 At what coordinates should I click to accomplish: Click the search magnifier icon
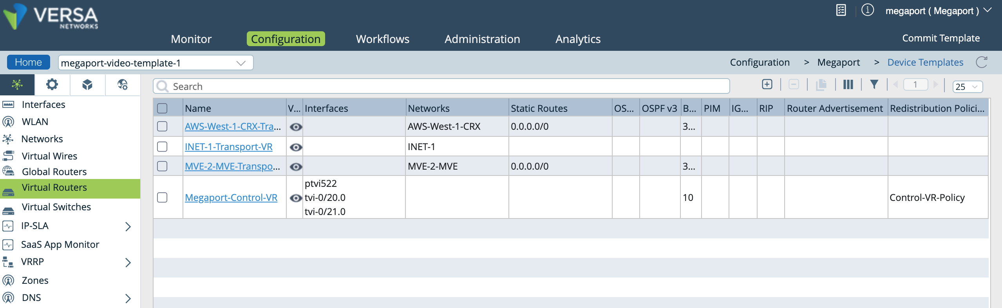[x=162, y=86]
